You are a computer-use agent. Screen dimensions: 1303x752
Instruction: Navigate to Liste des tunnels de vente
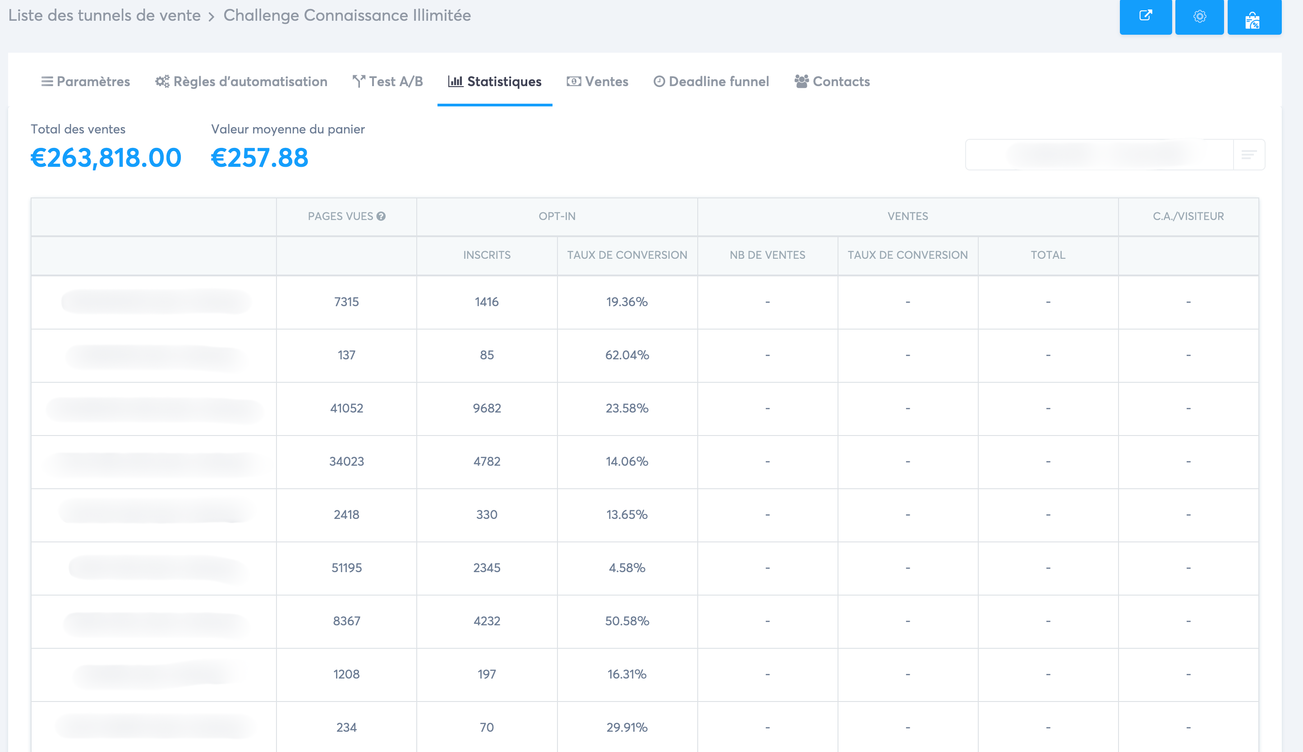pyautogui.click(x=104, y=15)
